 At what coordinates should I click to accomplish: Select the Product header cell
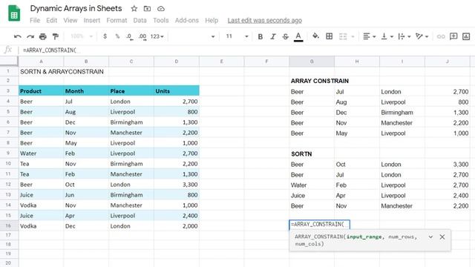point(41,90)
